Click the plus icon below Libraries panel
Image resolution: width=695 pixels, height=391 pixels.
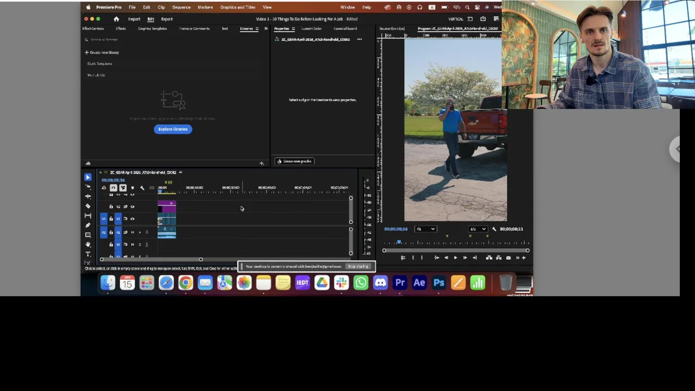261,163
